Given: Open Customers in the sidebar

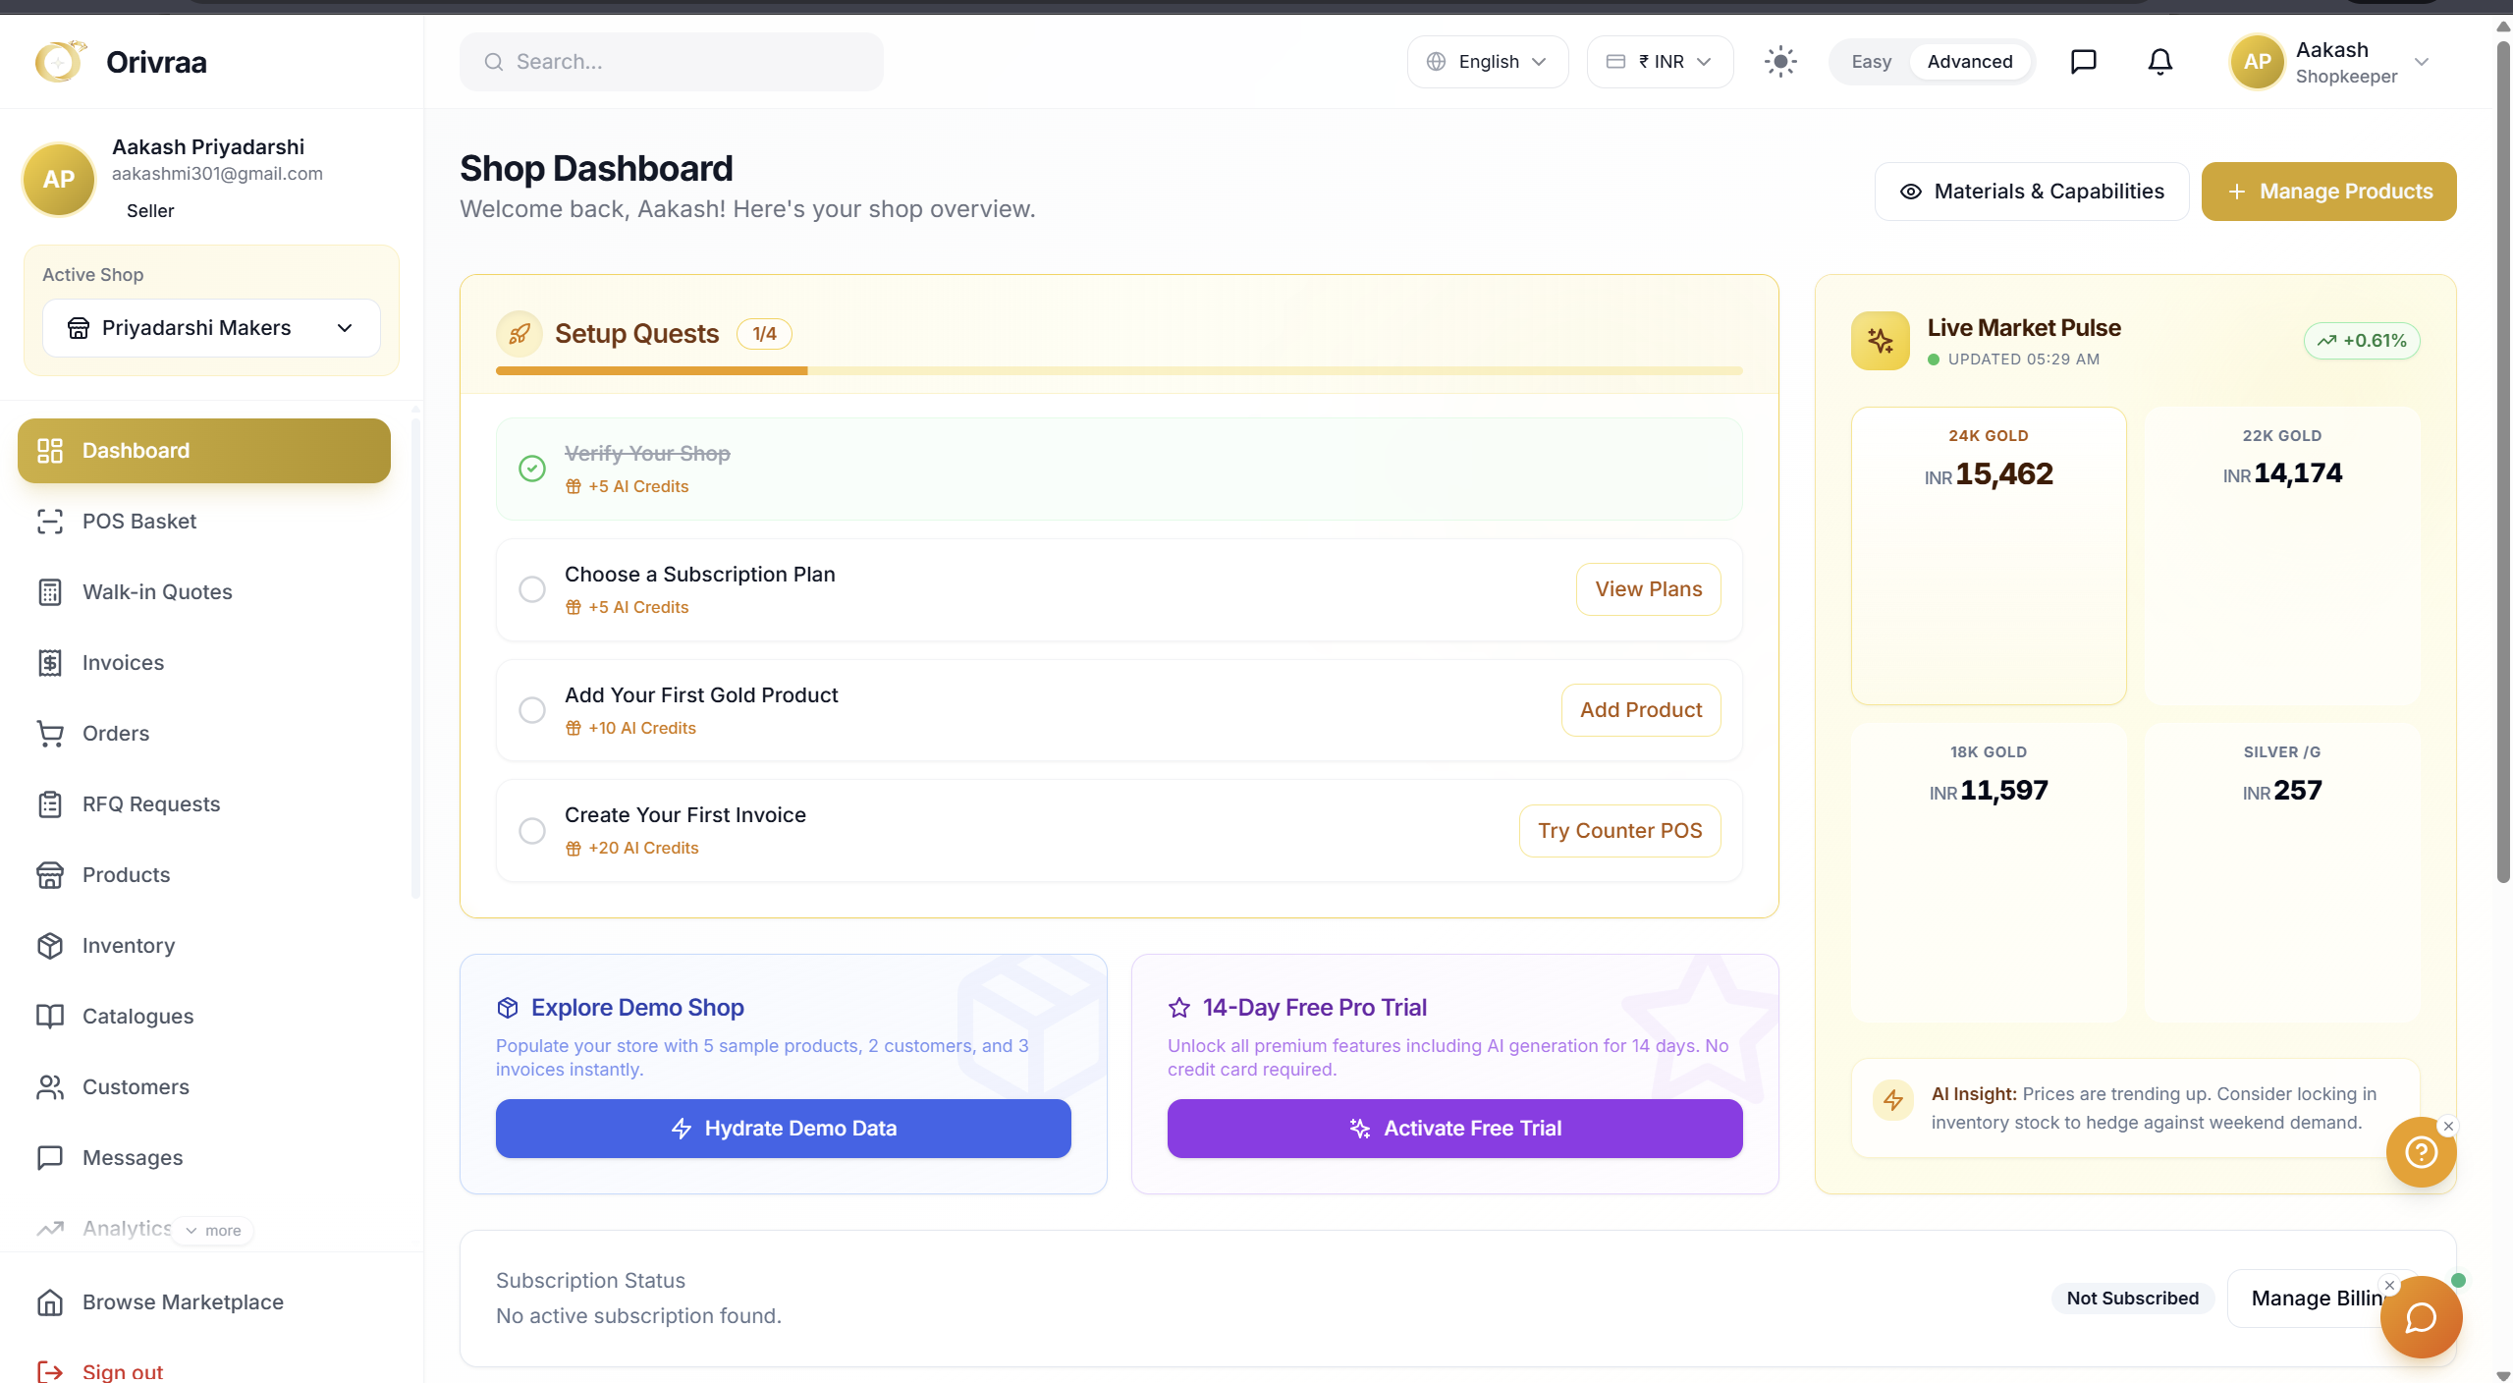Looking at the screenshot, I should coord(204,1087).
